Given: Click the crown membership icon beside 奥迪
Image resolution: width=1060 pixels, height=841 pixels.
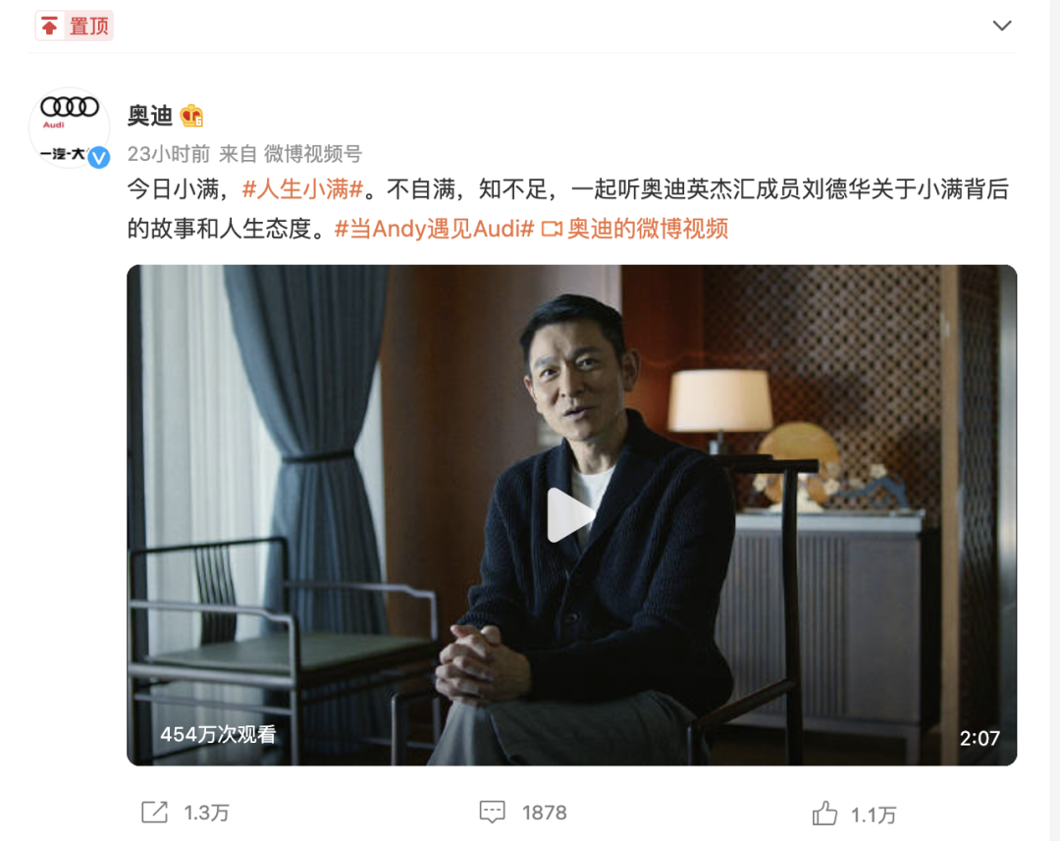Looking at the screenshot, I should [x=192, y=116].
